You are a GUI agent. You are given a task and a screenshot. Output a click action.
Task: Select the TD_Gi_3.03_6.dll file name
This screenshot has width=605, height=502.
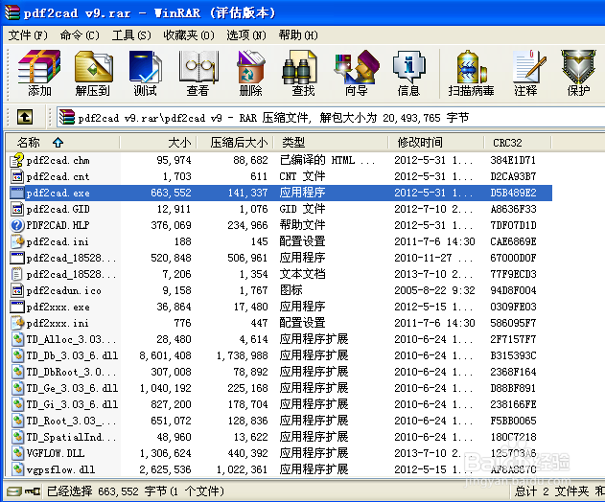click(72, 404)
